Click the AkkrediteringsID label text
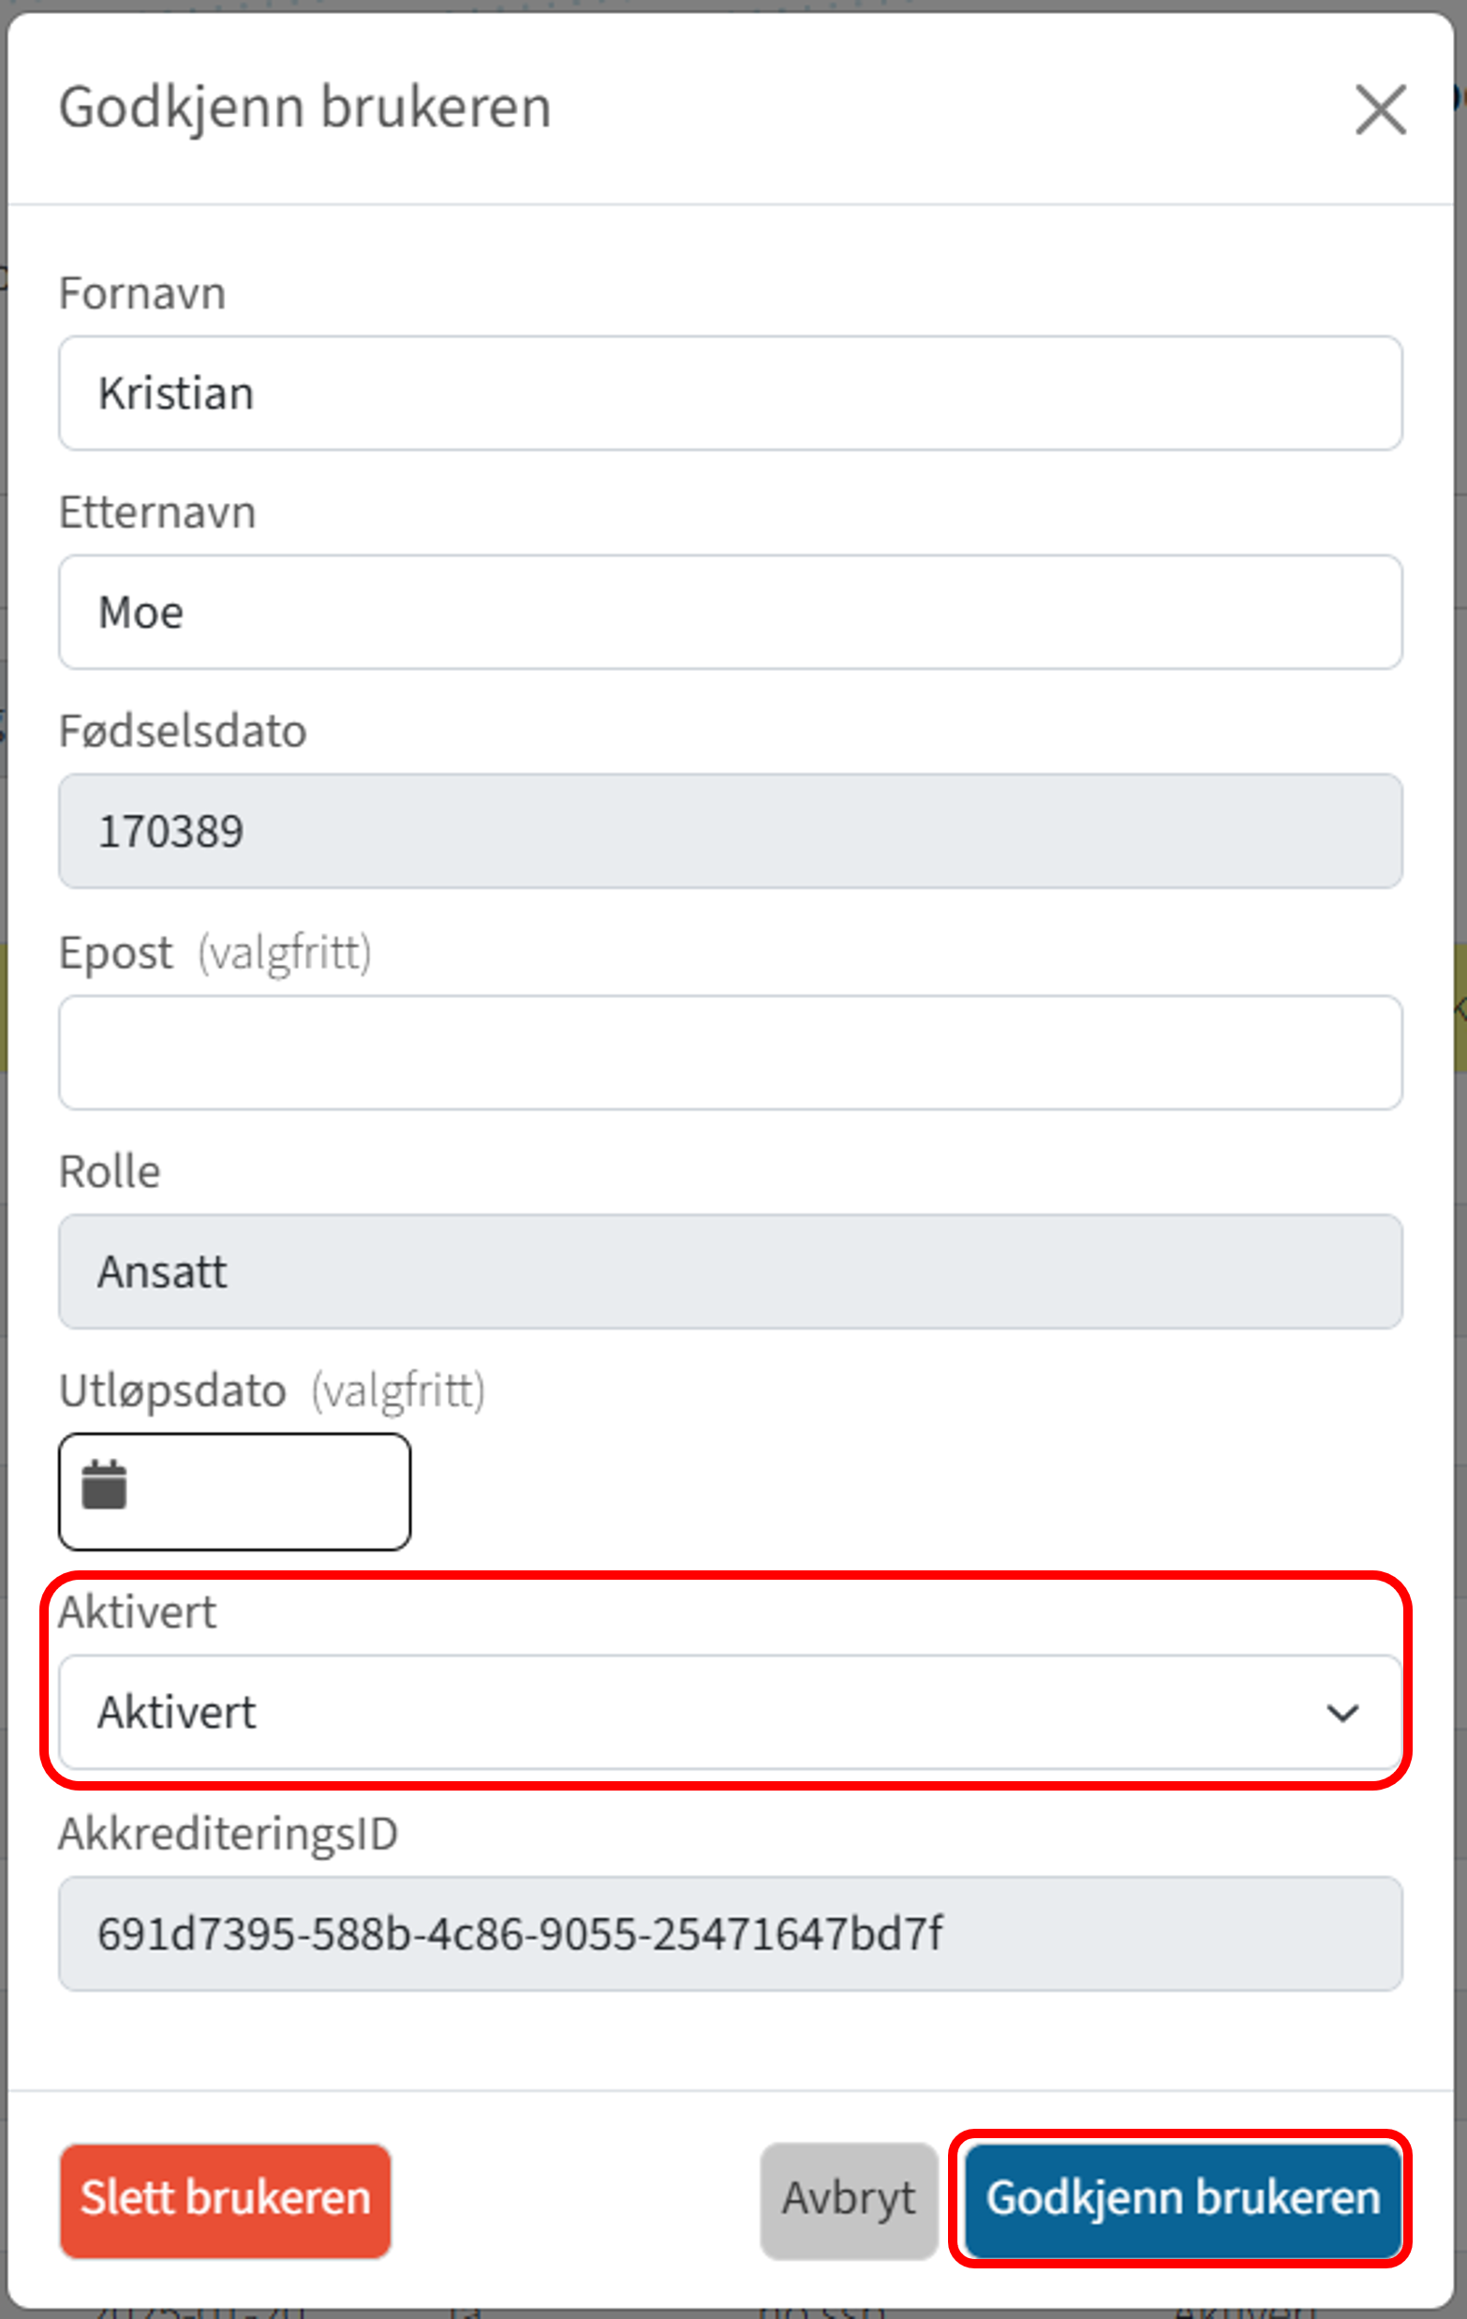 click(229, 1834)
